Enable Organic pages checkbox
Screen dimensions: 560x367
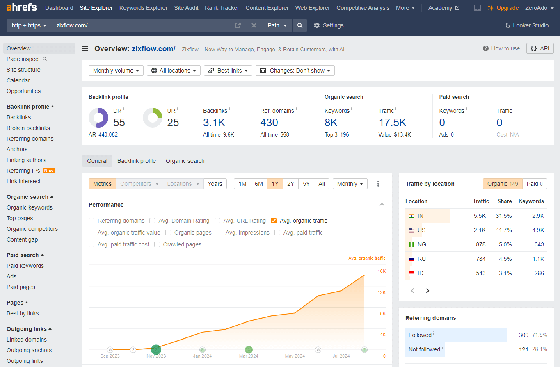[168, 233]
